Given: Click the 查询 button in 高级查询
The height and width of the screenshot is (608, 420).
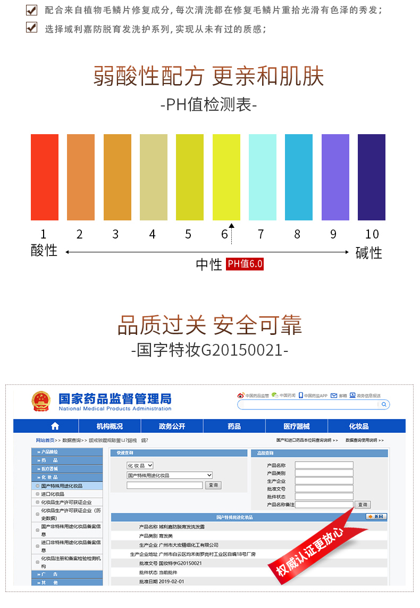Looking at the screenshot, I should [x=363, y=505].
